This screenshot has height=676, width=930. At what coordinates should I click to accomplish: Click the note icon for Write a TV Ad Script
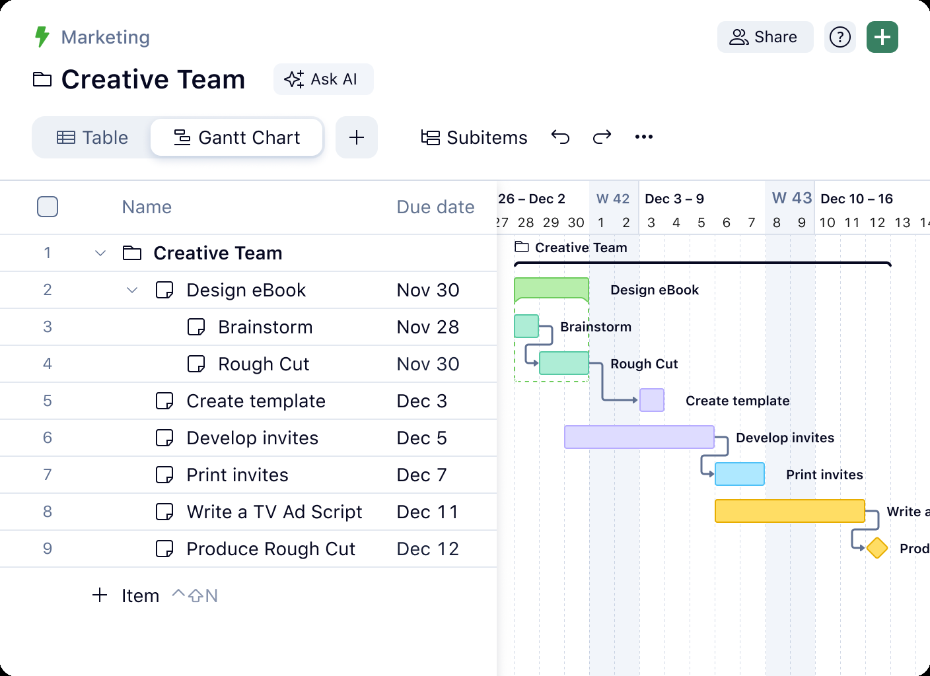(164, 512)
